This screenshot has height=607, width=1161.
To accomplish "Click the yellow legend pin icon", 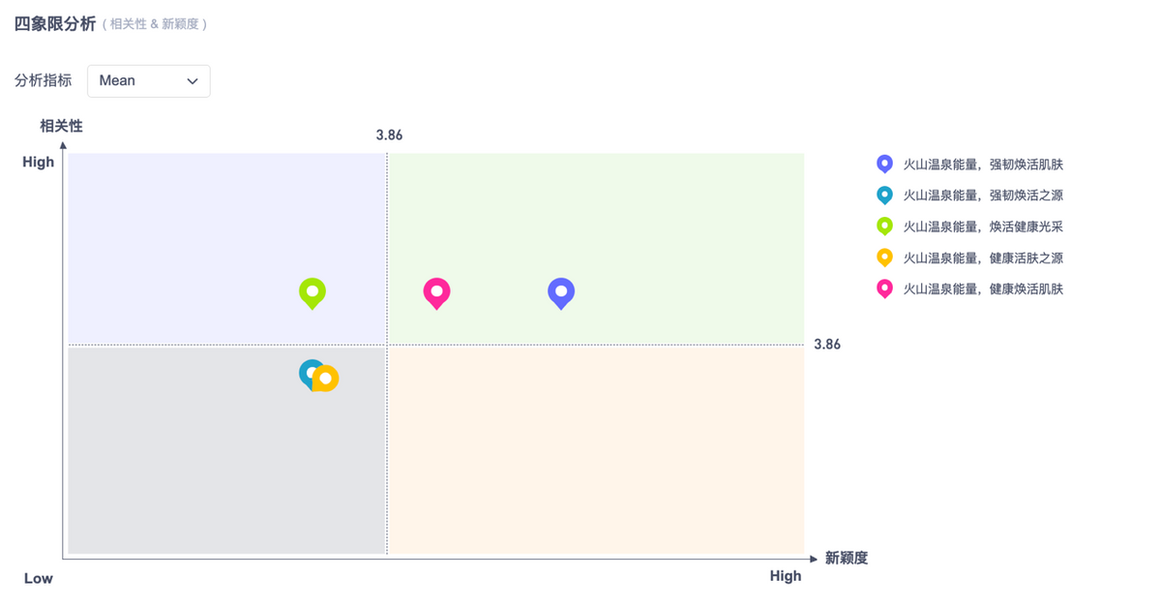I will (884, 258).
